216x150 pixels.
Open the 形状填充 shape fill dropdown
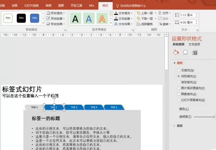tap(56, 13)
